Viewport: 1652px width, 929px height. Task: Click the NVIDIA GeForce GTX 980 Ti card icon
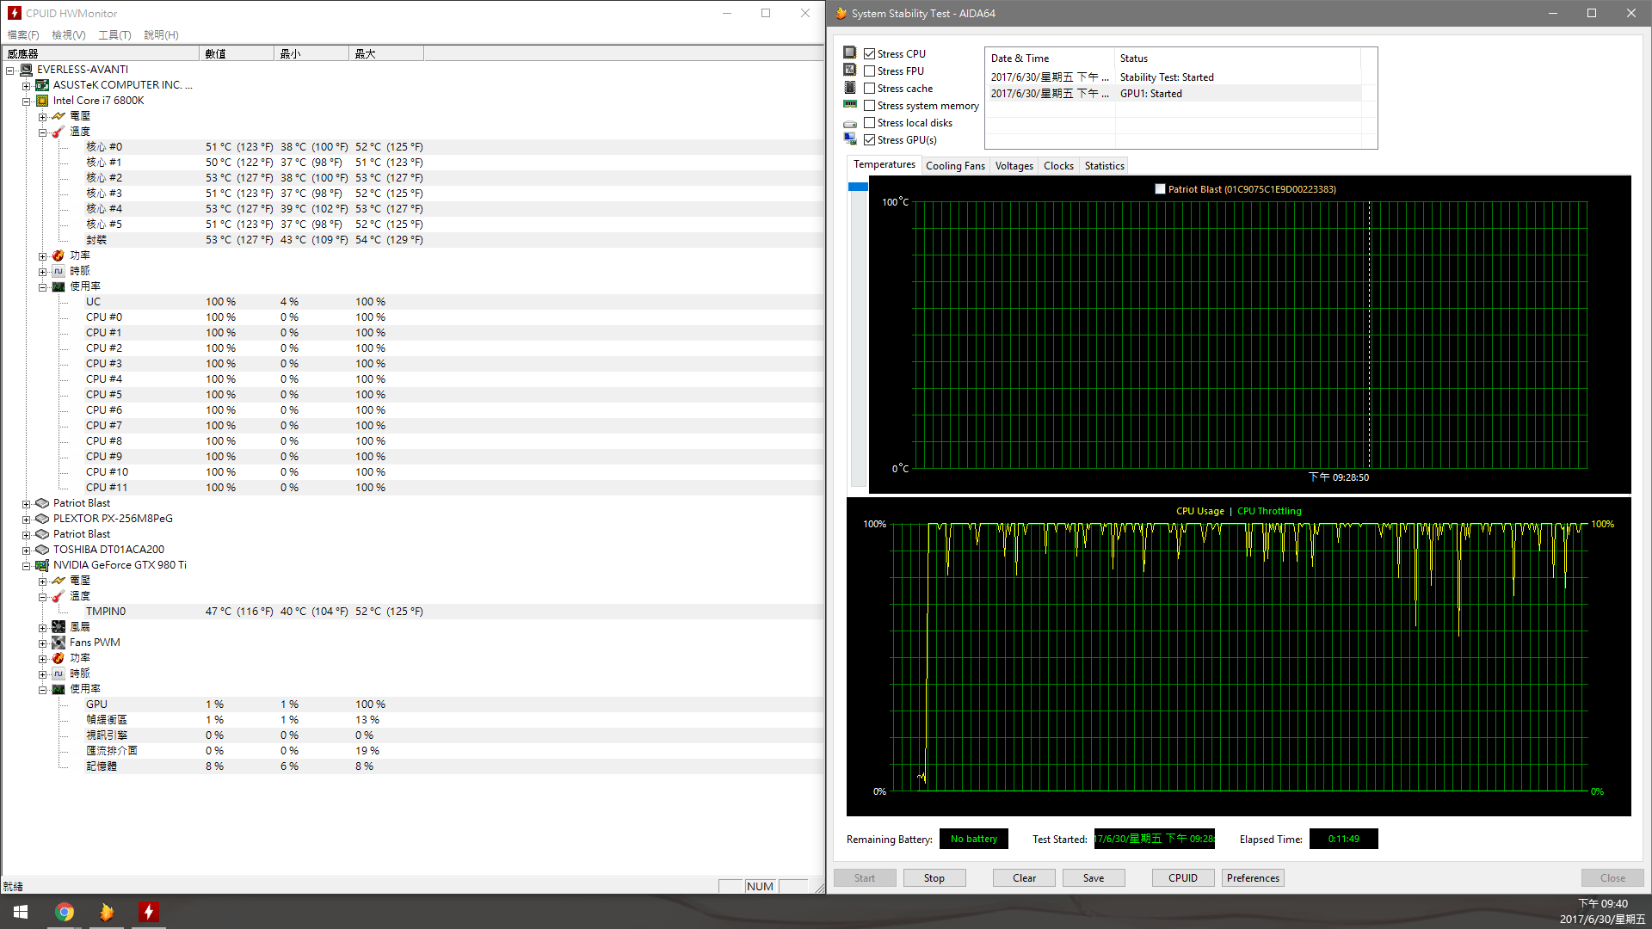point(42,565)
